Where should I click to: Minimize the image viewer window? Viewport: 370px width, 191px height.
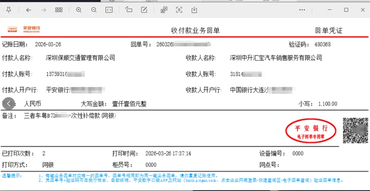tap(330, 10)
